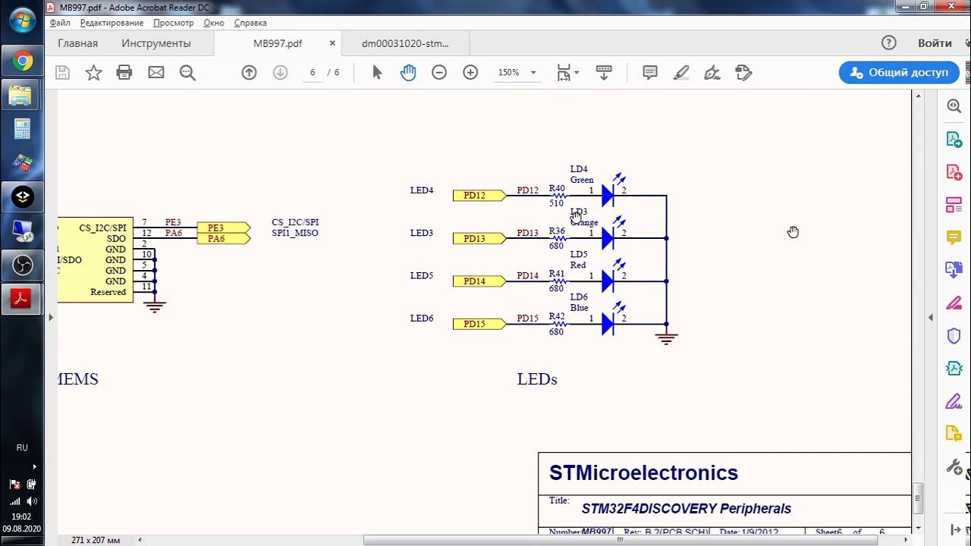Viewport: 971px width, 546px height.
Task: Switch to the Главная tab
Action: (x=77, y=43)
